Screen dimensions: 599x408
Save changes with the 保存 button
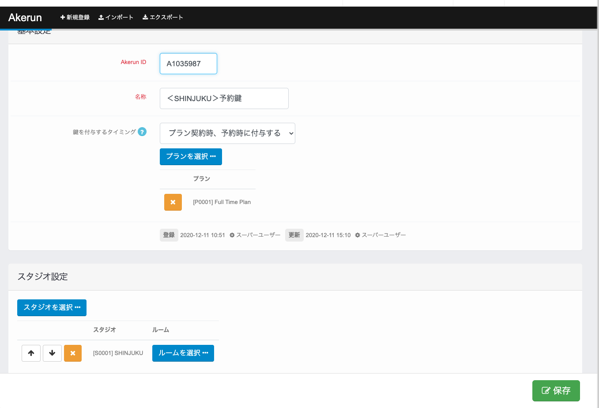coord(556,391)
